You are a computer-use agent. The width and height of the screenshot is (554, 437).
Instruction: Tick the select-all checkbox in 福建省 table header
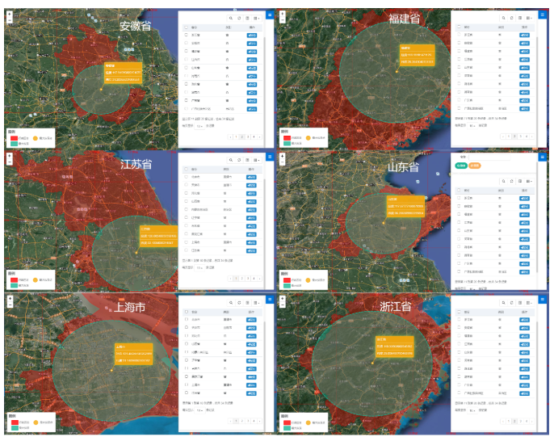[459, 27]
